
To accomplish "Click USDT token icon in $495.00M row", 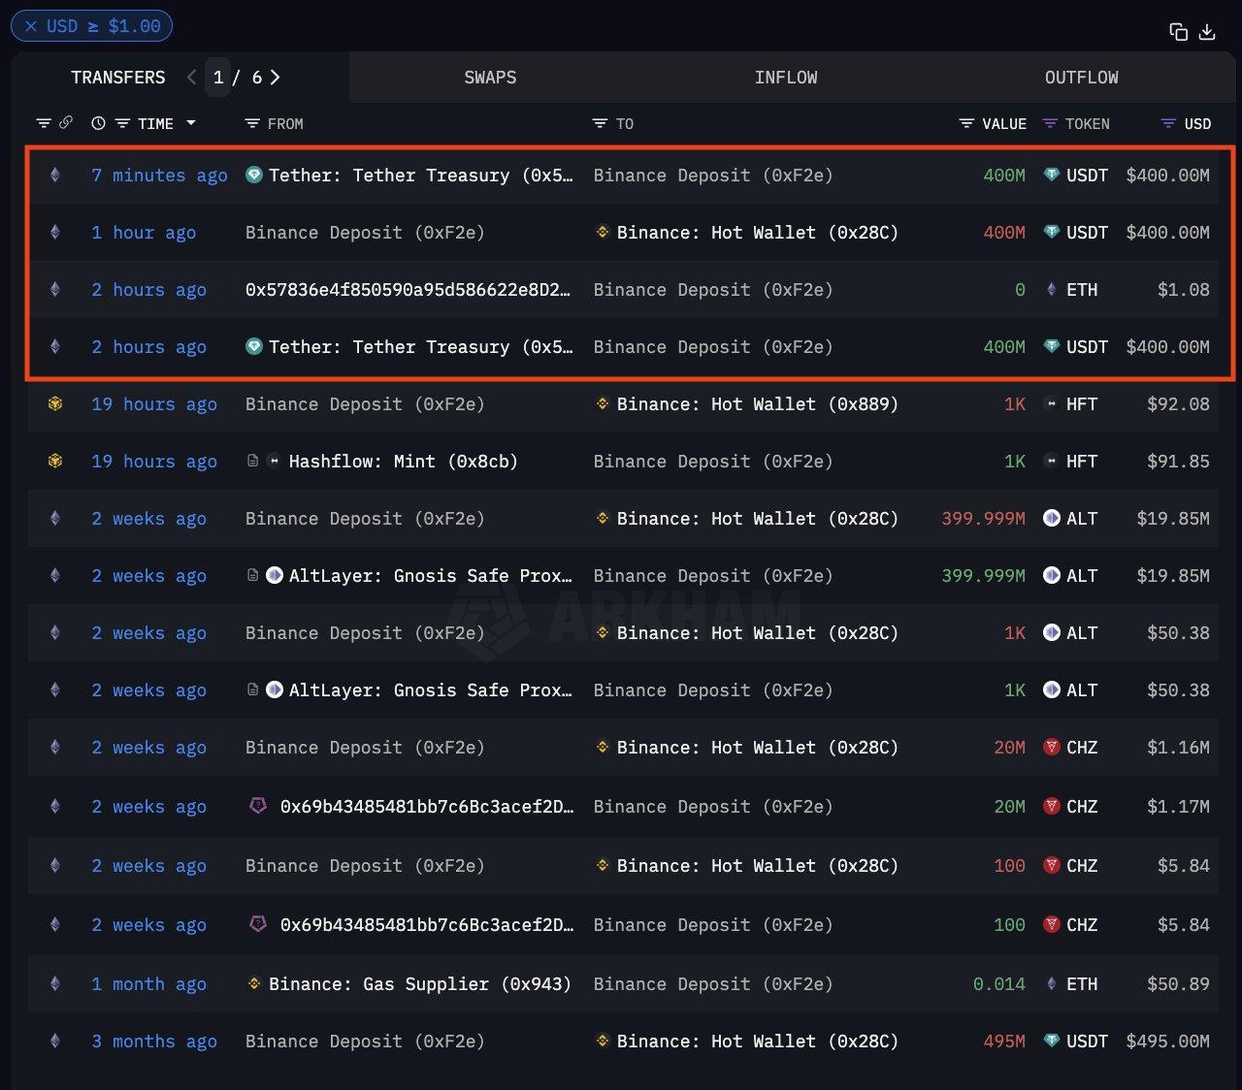I will click(1051, 1042).
